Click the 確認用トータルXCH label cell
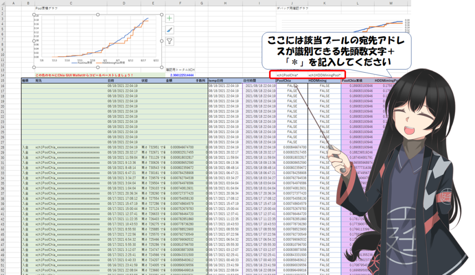This screenshot has width=475, height=275. (x=180, y=70)
